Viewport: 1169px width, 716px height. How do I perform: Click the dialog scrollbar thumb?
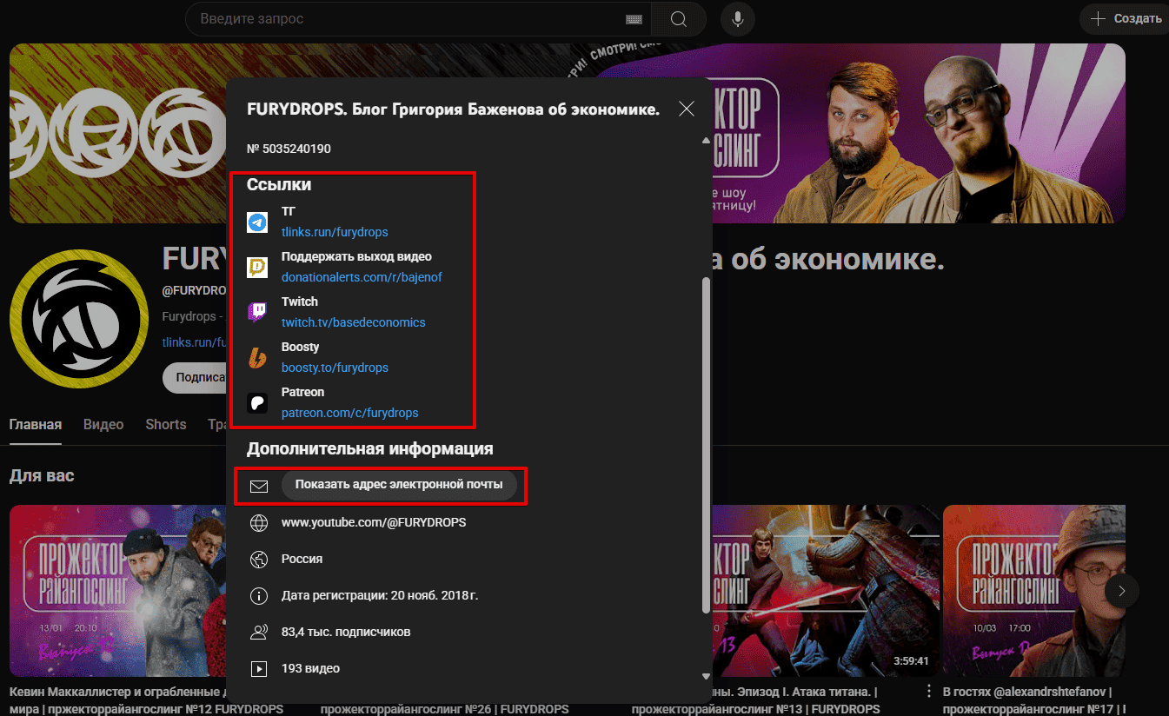pyautogui.click(x=706, y=444)
